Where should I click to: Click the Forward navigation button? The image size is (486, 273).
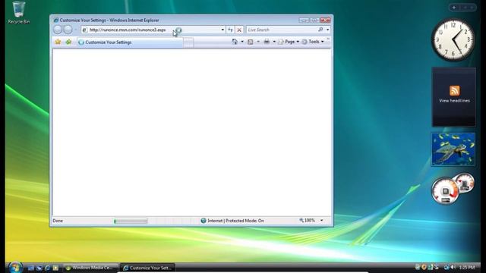[x=68, y=30]
